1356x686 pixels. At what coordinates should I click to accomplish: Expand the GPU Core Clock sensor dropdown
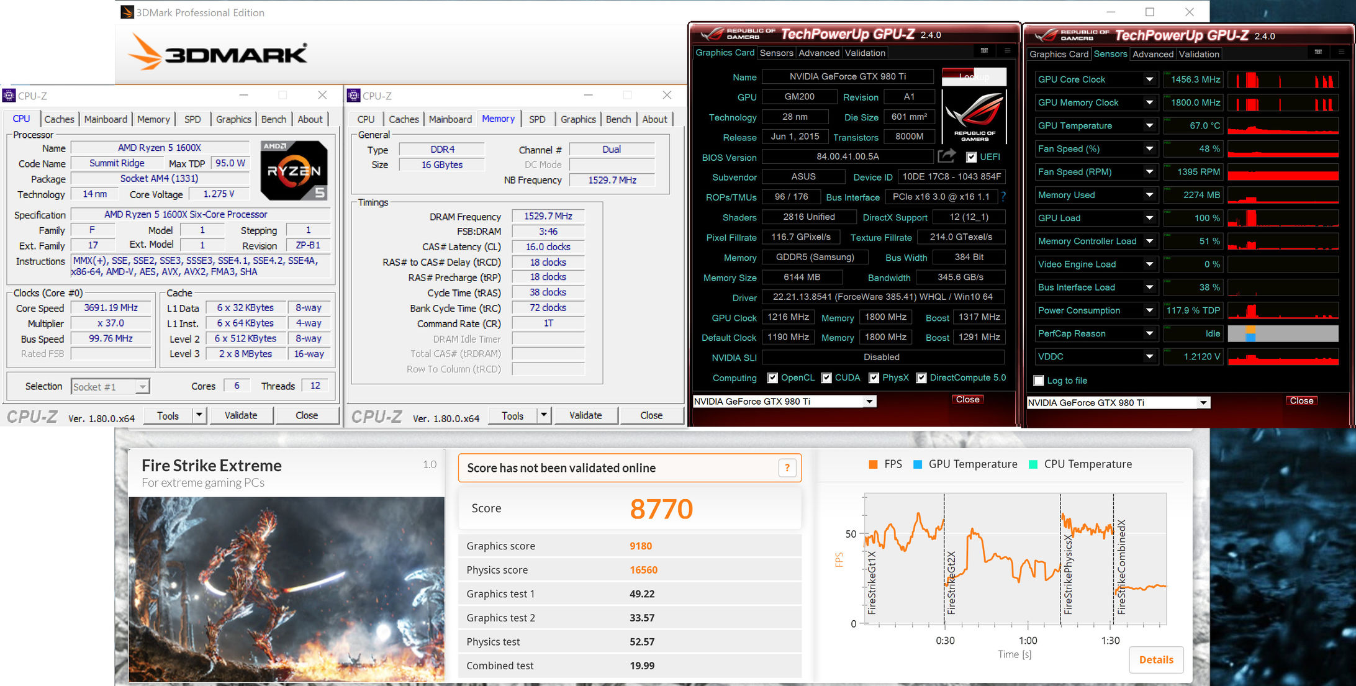[1149, 79]
